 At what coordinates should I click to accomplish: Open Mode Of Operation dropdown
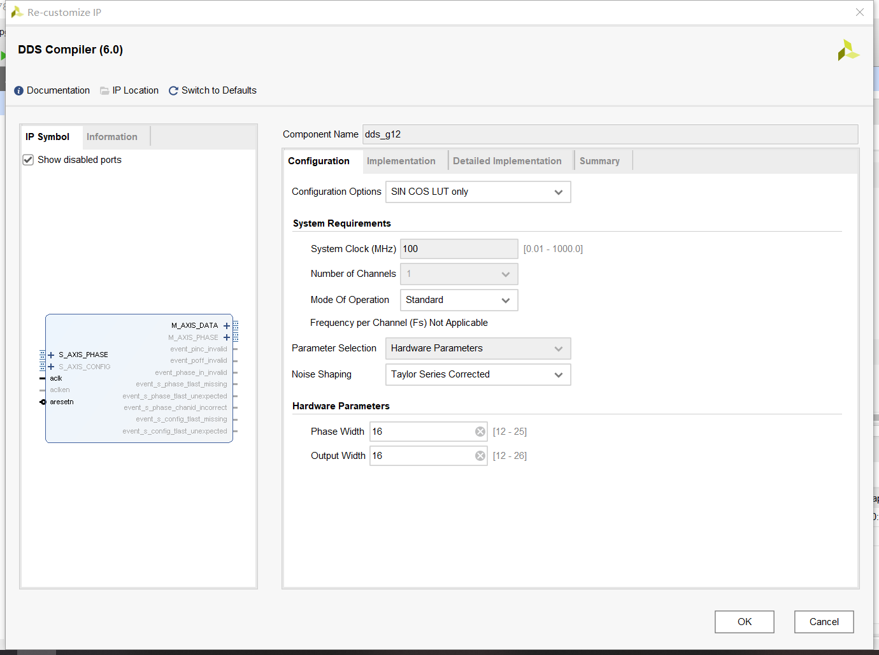point(459,300)
